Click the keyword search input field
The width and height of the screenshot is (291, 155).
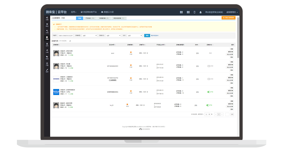pyautogui.click(x=65, y=36)
